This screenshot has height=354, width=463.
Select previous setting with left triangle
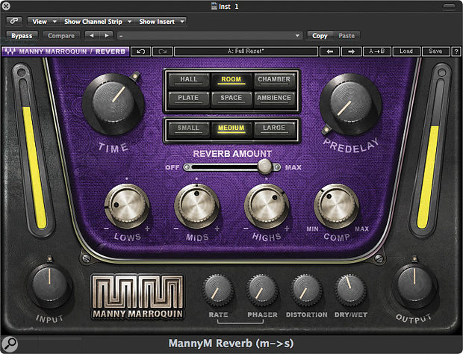(92, 36)
